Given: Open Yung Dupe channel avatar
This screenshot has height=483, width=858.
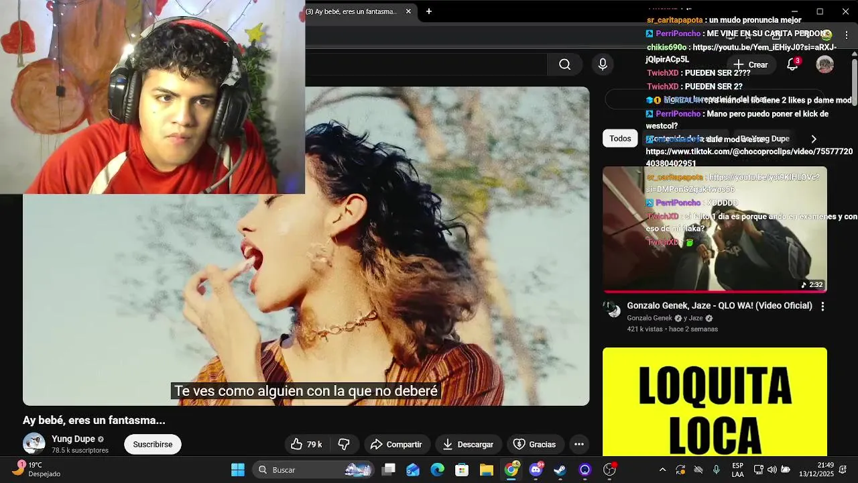Looking at the screenshot, I should pos(34,443).
